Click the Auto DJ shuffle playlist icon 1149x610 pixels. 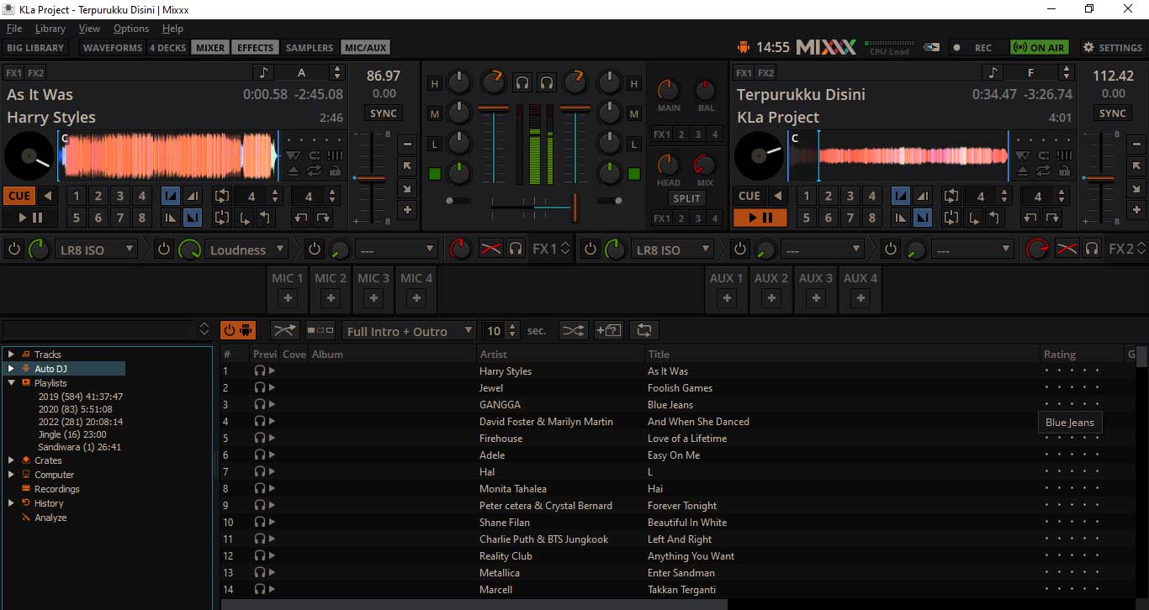pos(573,331)
